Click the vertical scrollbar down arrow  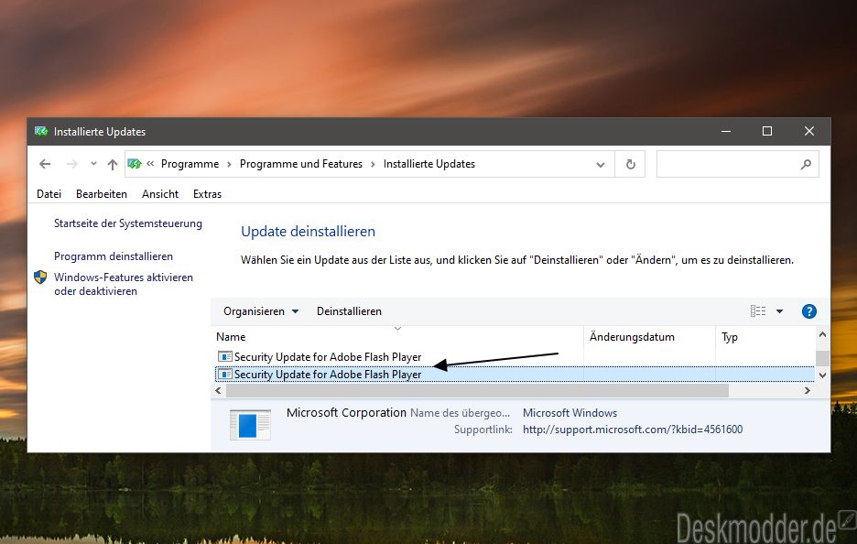point(822,375)
